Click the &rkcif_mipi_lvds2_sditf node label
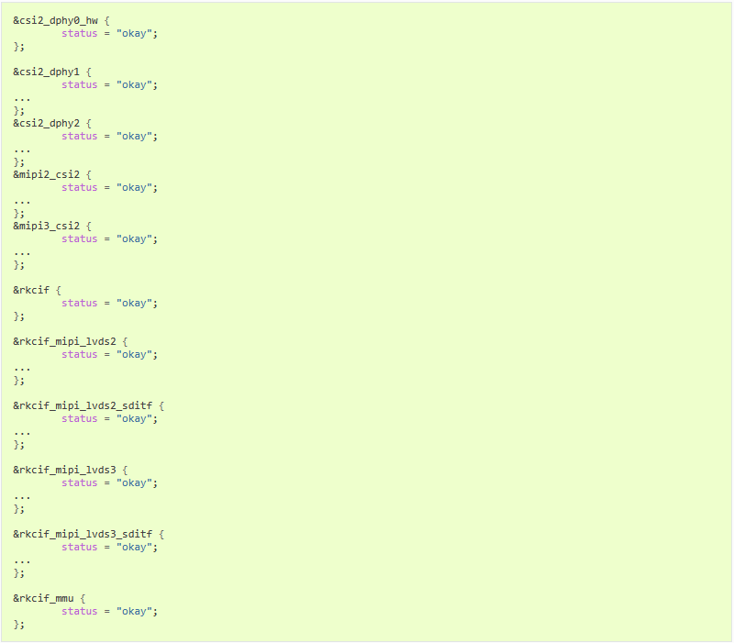 (83, 405)
